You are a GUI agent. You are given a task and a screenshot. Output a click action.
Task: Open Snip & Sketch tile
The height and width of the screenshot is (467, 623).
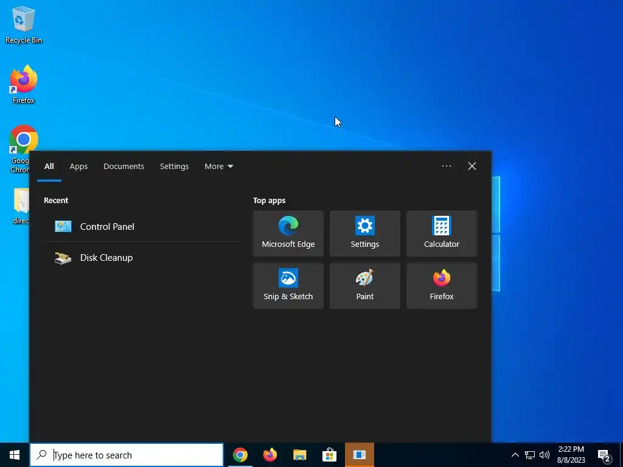(x=288, y=286)
